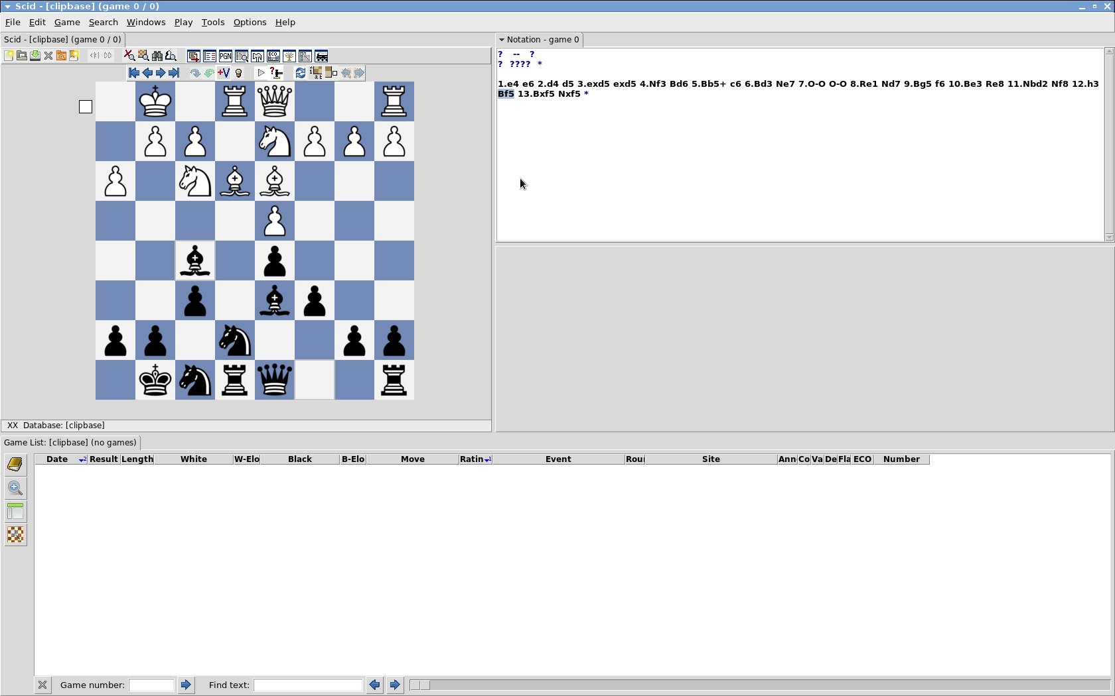Open the player finder icon

[x=171, y=56]
